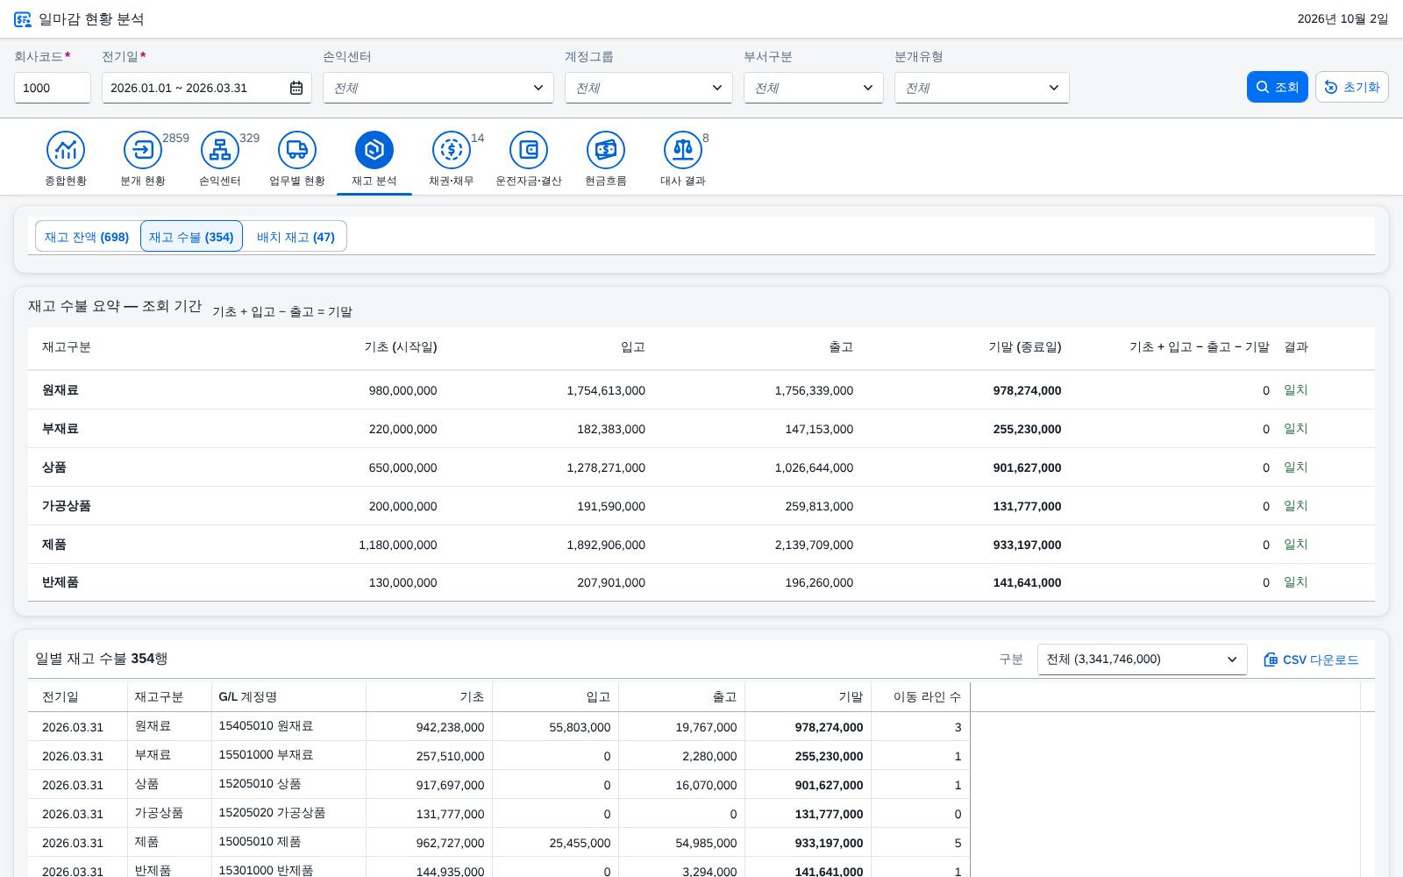Viewport: 1403px width, 877px height.
Task: Switch to the 배치 재고 (47) tab
Action: coord(296,237)
